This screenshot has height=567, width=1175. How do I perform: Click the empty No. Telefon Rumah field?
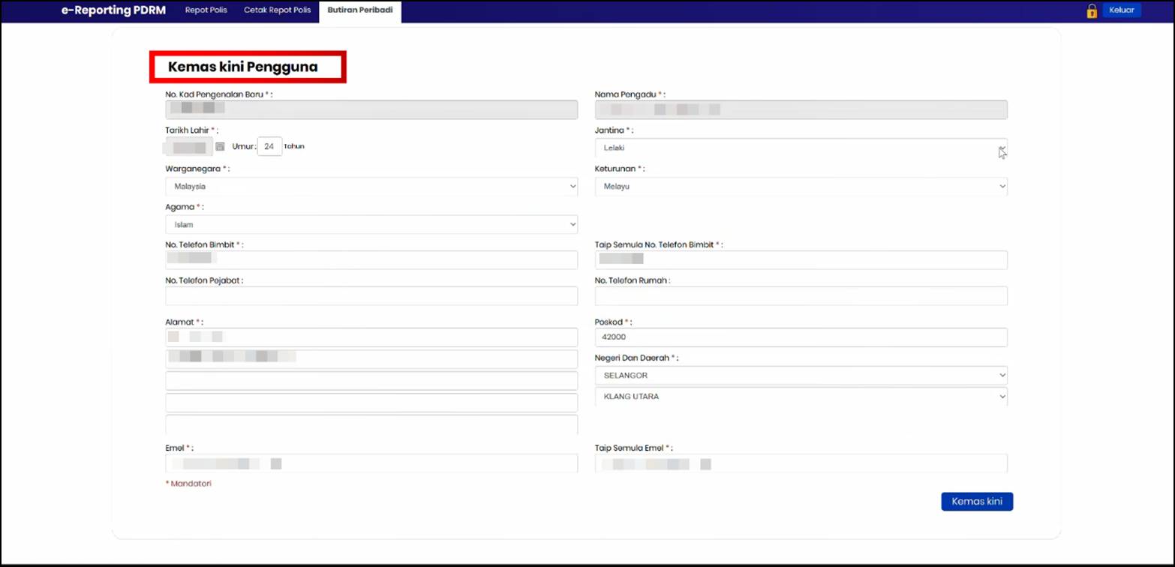[801, 295]
